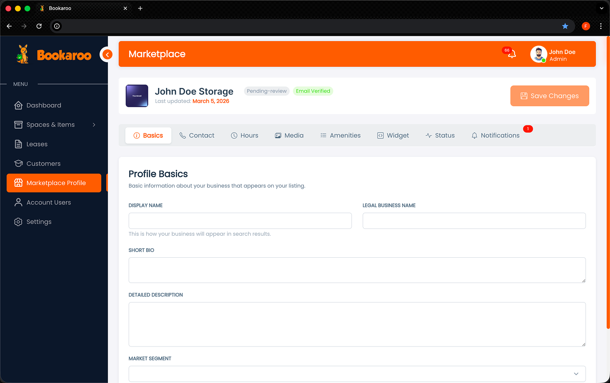
Task: Click the Save Changes button
Action: point(549,96)
